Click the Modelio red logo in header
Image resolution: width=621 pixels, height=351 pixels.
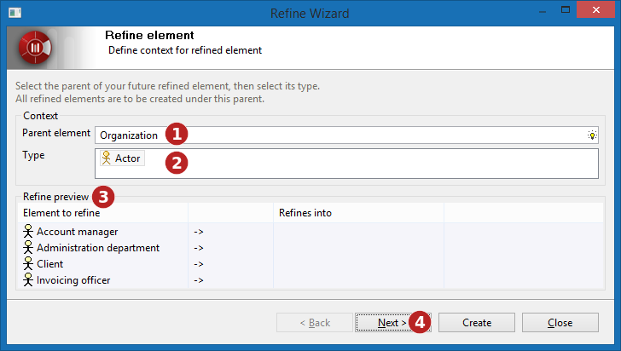coord(35,48)
